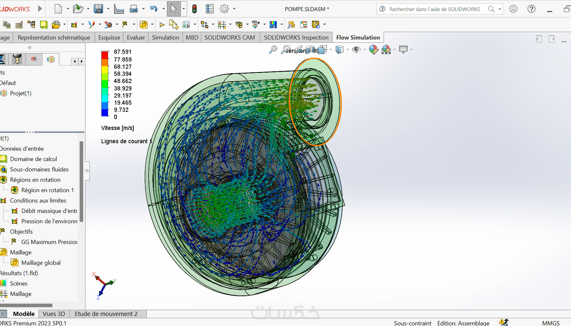Toggle the Select cursor tool
Viewport: 571px width, 326px height.
tap(173, 9)
